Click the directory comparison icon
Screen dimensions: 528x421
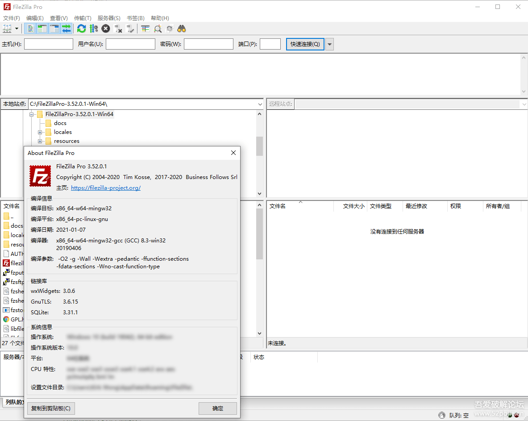coord(158,29)
